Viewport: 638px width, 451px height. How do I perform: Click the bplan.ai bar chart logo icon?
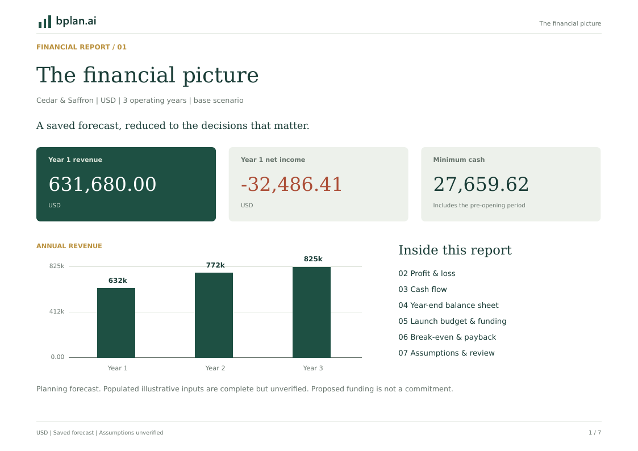click(45, 22)
